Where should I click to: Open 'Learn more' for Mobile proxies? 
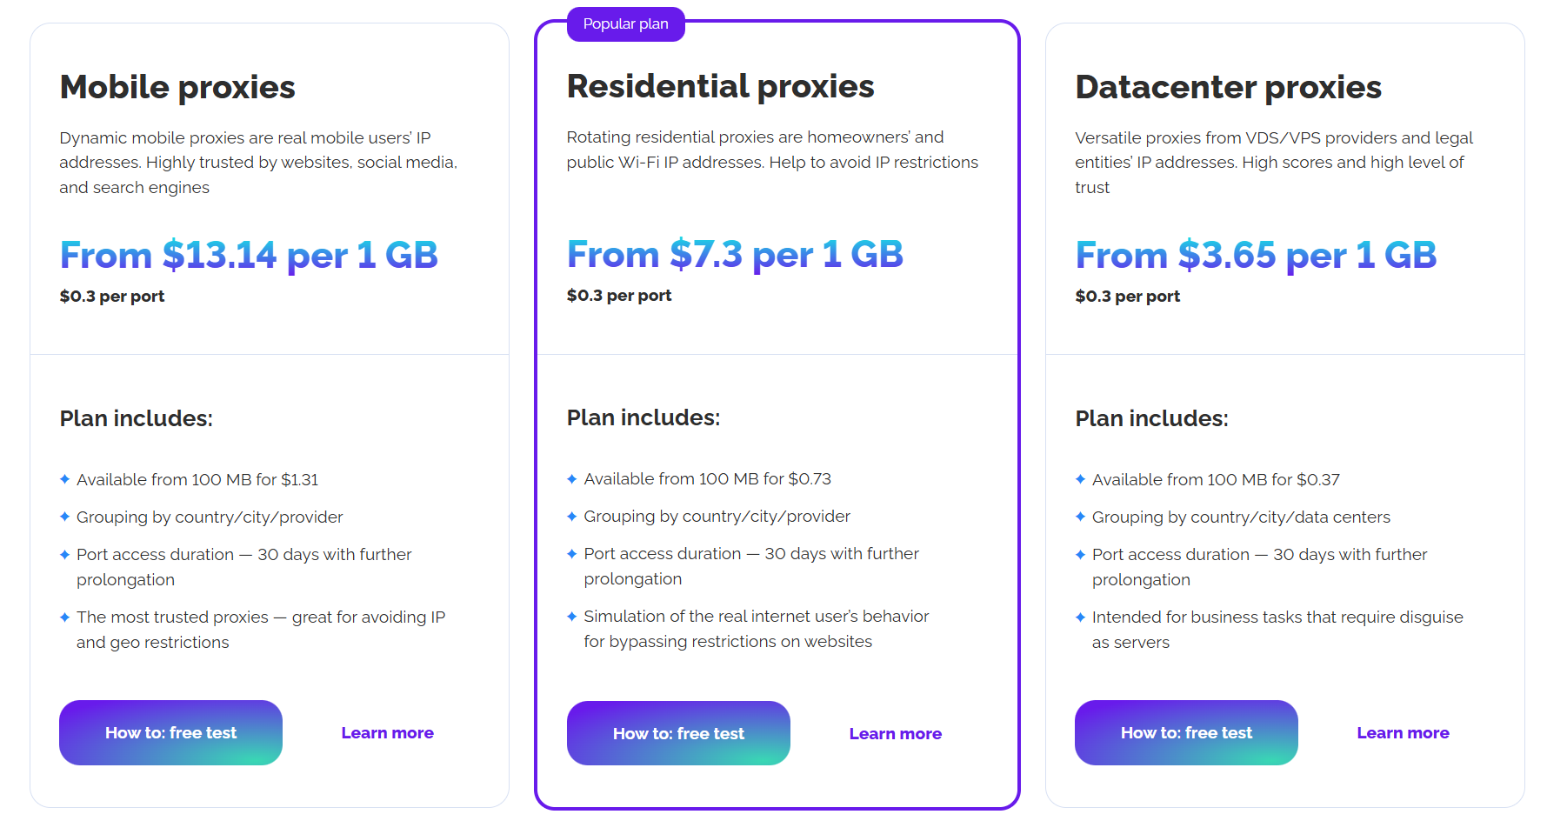387,732
